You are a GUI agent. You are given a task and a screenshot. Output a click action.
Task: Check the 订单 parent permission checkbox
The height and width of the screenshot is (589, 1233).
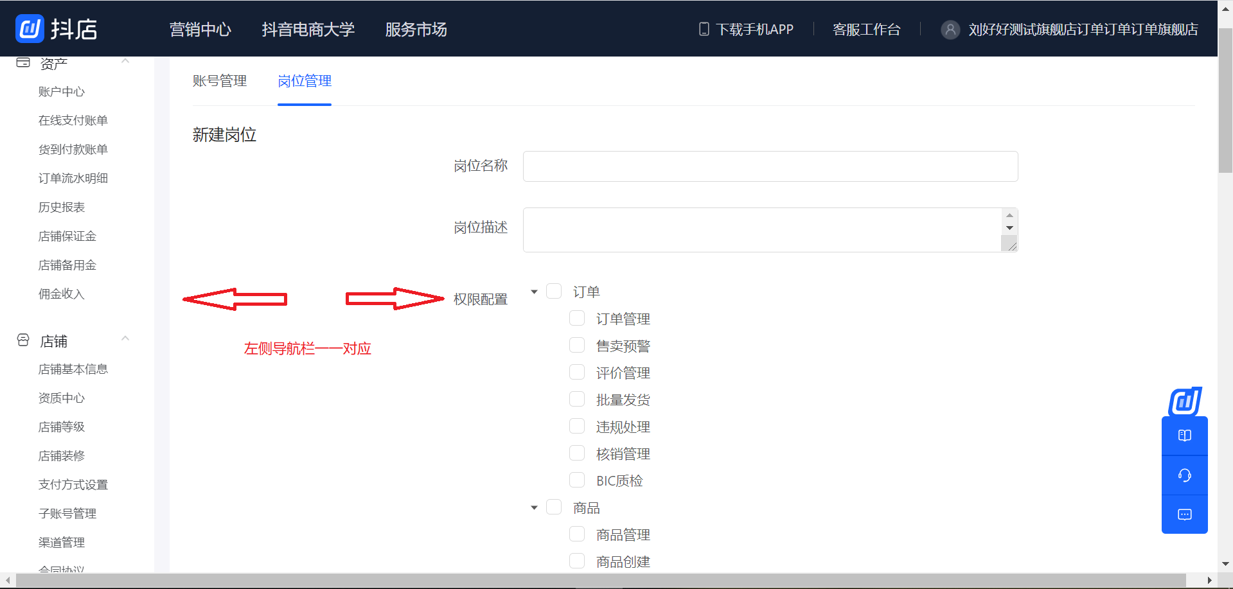pyautogui.click(x=554, y=291)
